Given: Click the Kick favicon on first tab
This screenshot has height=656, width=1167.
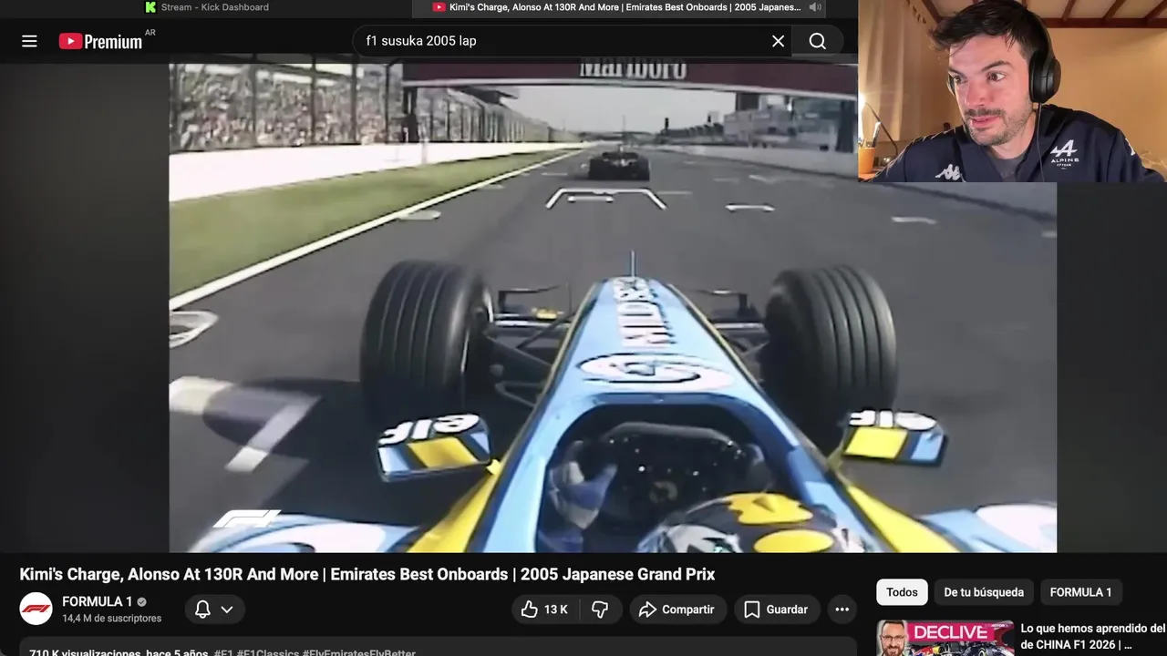Looking at the screenshot, I should (x=150, y=7).
